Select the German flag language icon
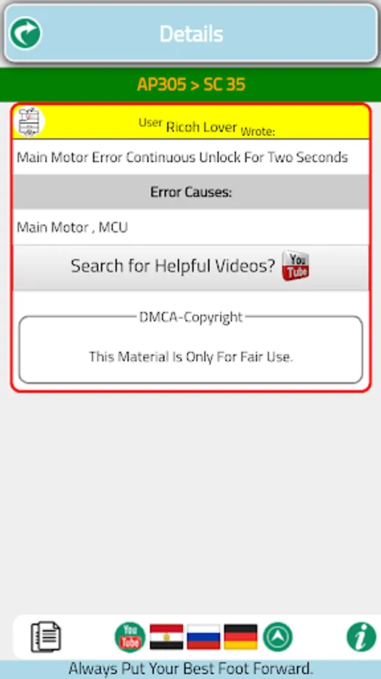Viewport: 381px width, 679px height. (241, 637)
